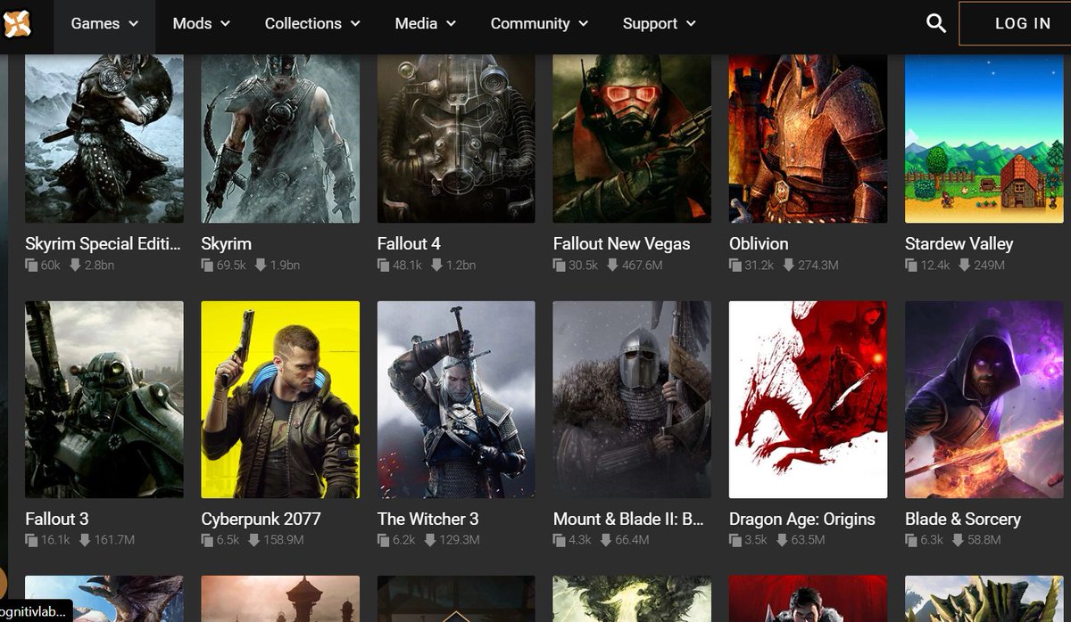Open The Witcher 3 cover thumbnail

pos(456,399)
